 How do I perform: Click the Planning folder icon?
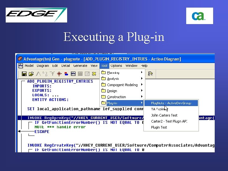[x=103, y=73]
